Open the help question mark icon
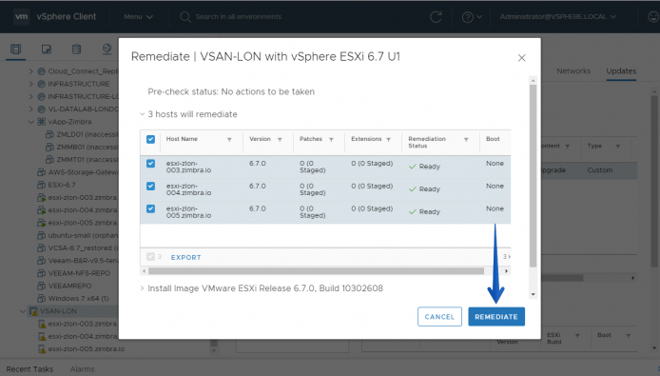 tap(467, 17)
